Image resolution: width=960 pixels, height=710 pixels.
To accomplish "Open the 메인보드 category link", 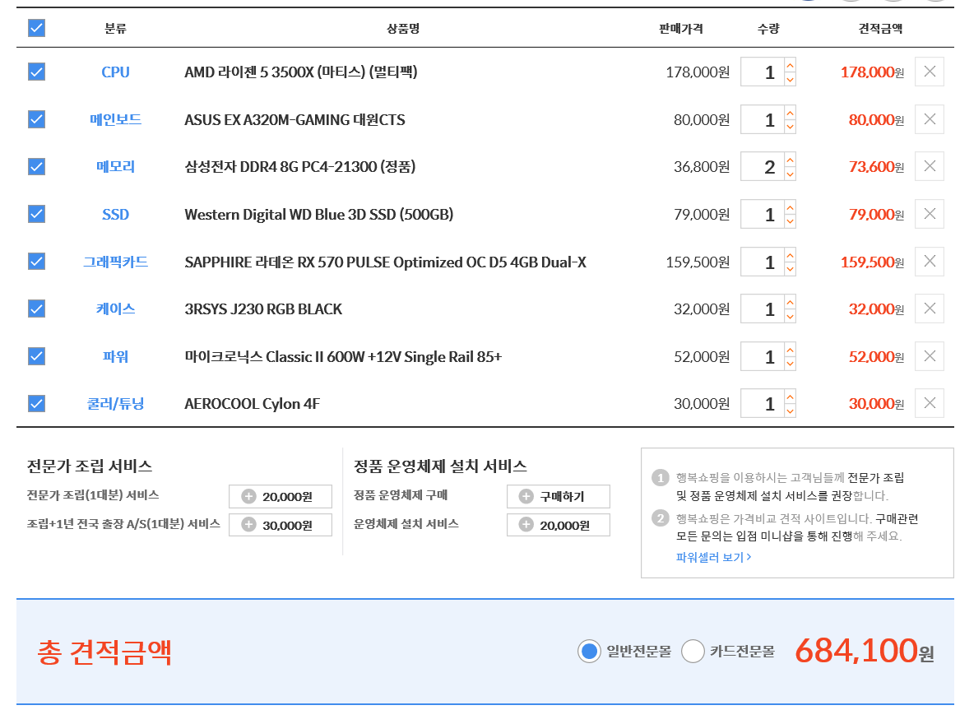I will pos(115,119).
